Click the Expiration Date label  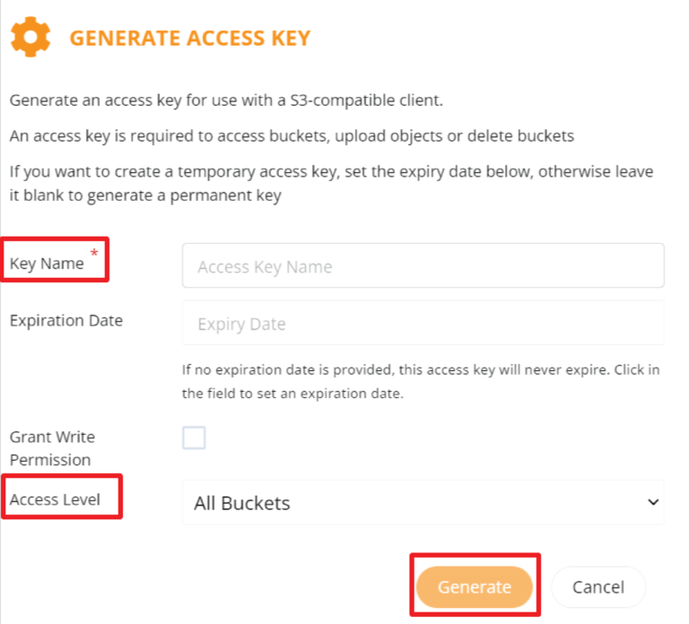coord(66,321)
